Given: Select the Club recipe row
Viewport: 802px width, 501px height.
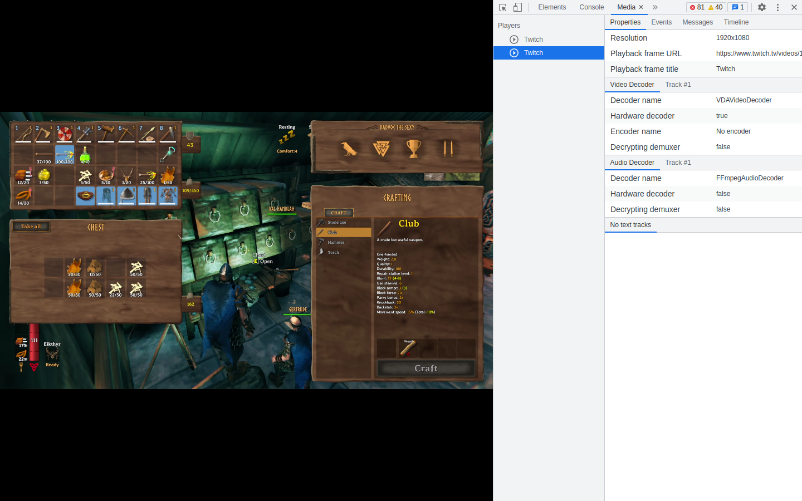Looking at the screenshot, I should point(344,232).
